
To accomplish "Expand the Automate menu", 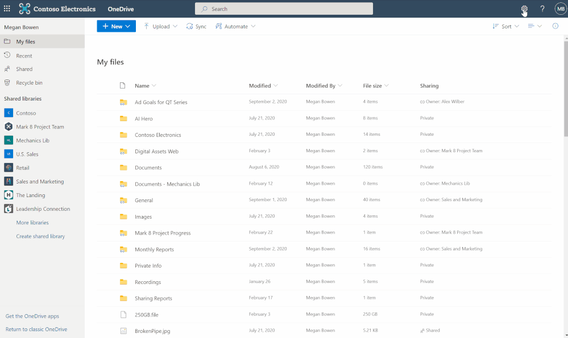I will (x=235, y=26).
